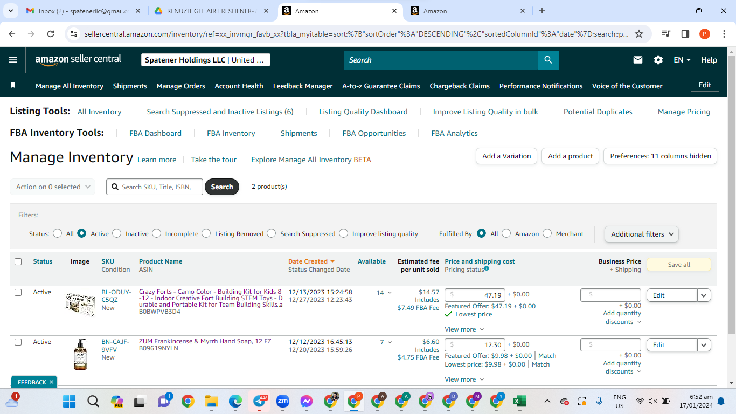Switch to the RENUZIT GEL AIR FRESHENER tab

(x=212, y=11)
